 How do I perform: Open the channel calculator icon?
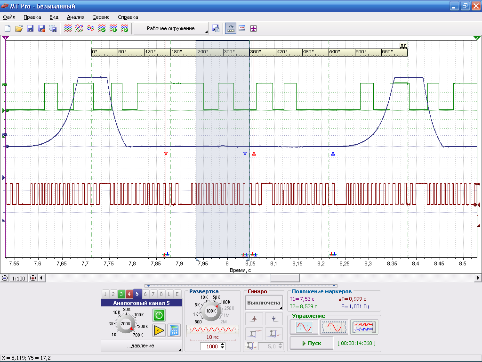pyautogui.click(x=174, y=330)
